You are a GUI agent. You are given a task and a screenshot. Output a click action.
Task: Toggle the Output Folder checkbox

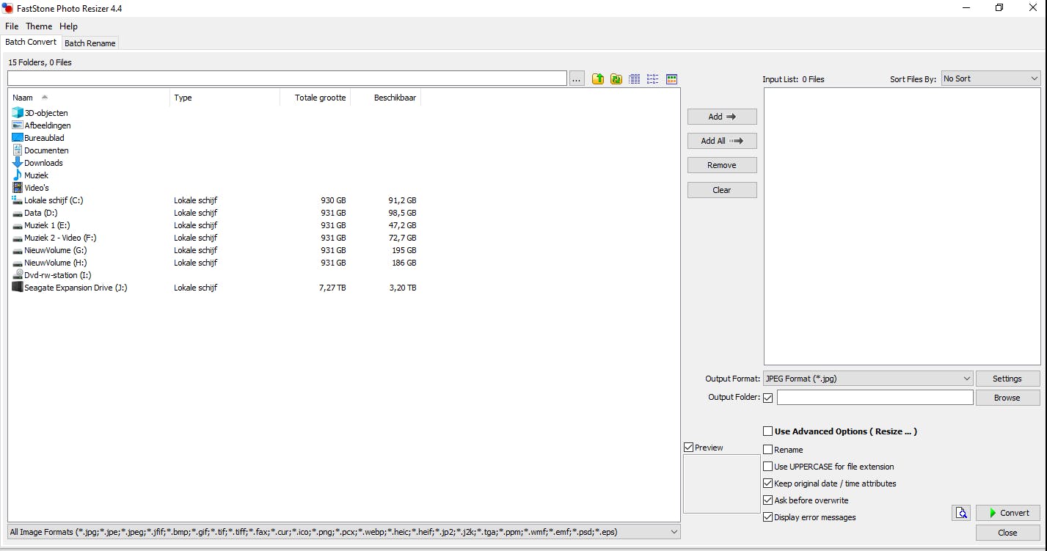[768, 398]
